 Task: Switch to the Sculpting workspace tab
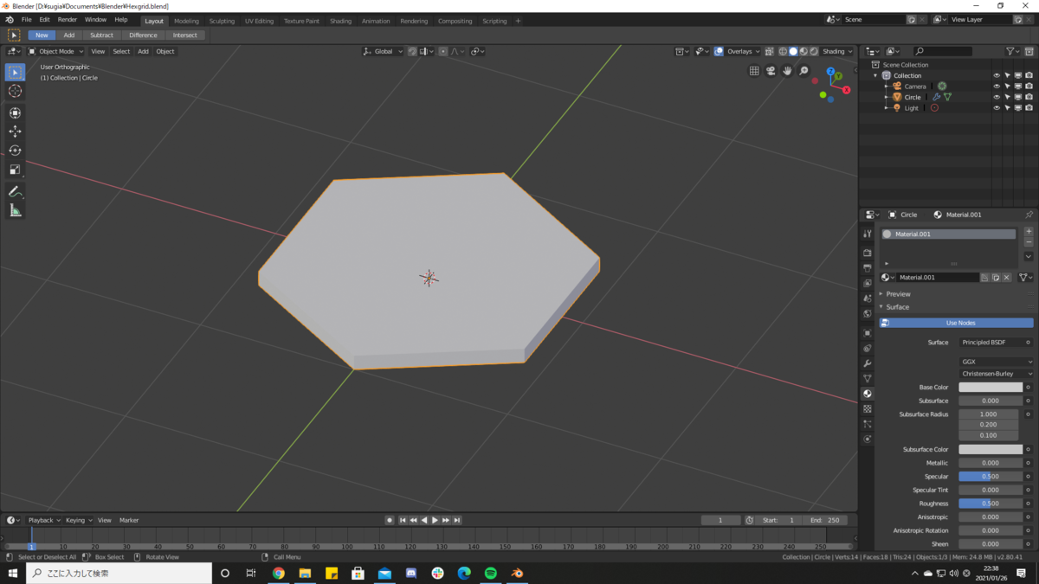[x=222, y=21]
